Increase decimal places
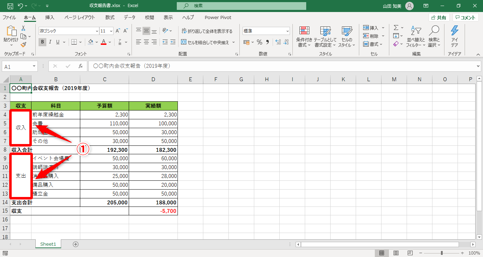Viewport: 483px width, 257px height. pyautogui.click(x=278, y=42)
